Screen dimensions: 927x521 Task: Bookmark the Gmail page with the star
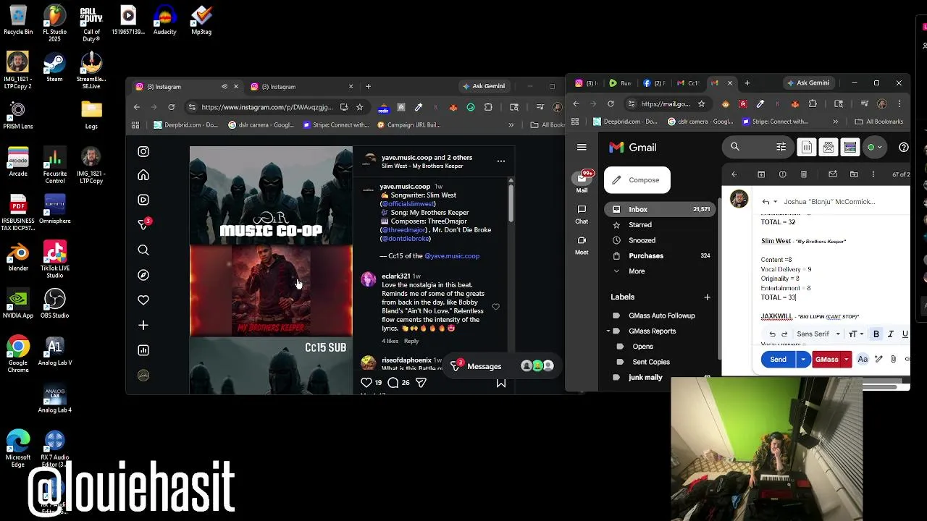click(701, 103)
